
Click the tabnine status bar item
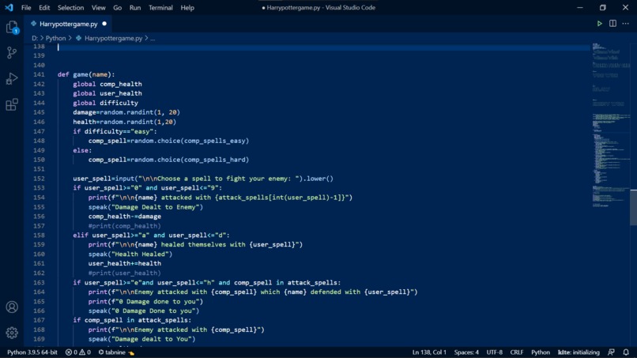[116, 352]
